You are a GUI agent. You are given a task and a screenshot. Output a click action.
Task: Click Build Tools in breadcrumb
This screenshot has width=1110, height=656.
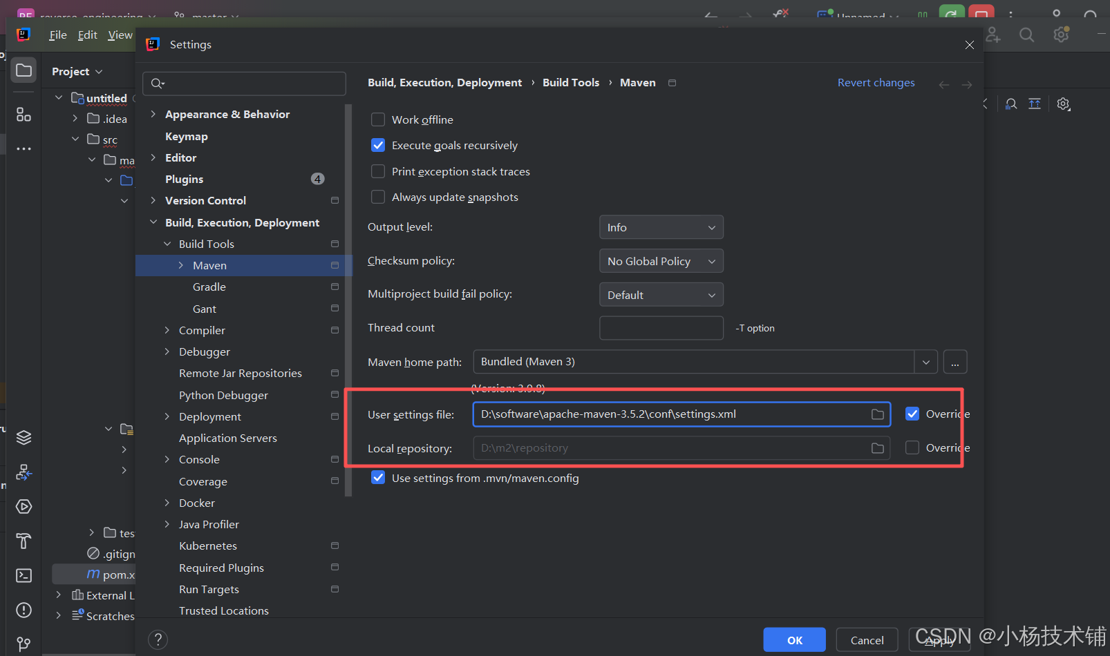pyautogui.click(x=571, y=82)
